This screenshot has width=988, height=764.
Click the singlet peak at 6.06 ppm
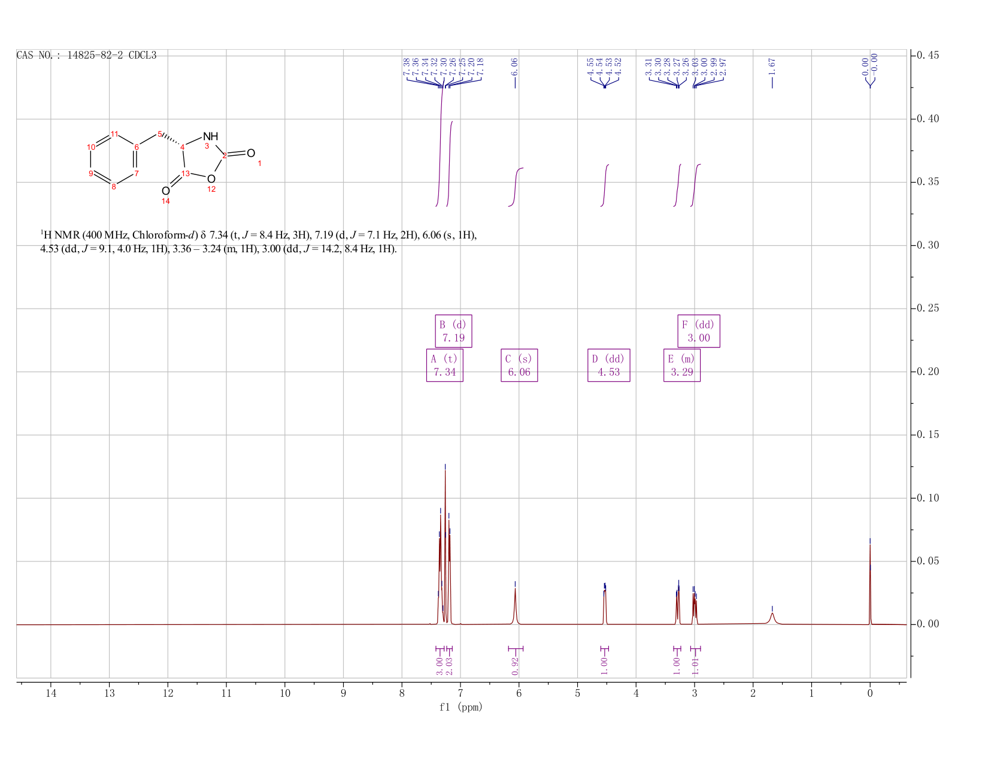pyautogui.click(x=515, y=606)
